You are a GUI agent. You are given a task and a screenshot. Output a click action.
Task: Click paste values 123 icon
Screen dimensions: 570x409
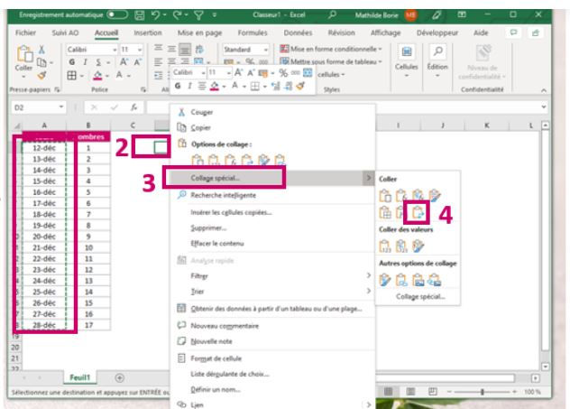tap(385, 246)
